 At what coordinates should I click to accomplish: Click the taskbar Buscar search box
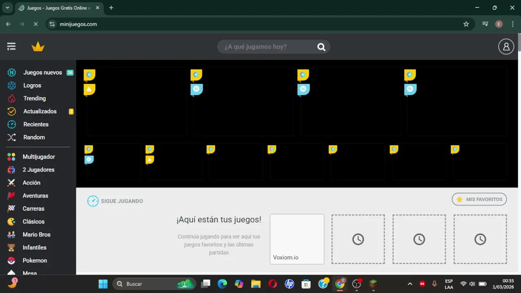point(154,284)
